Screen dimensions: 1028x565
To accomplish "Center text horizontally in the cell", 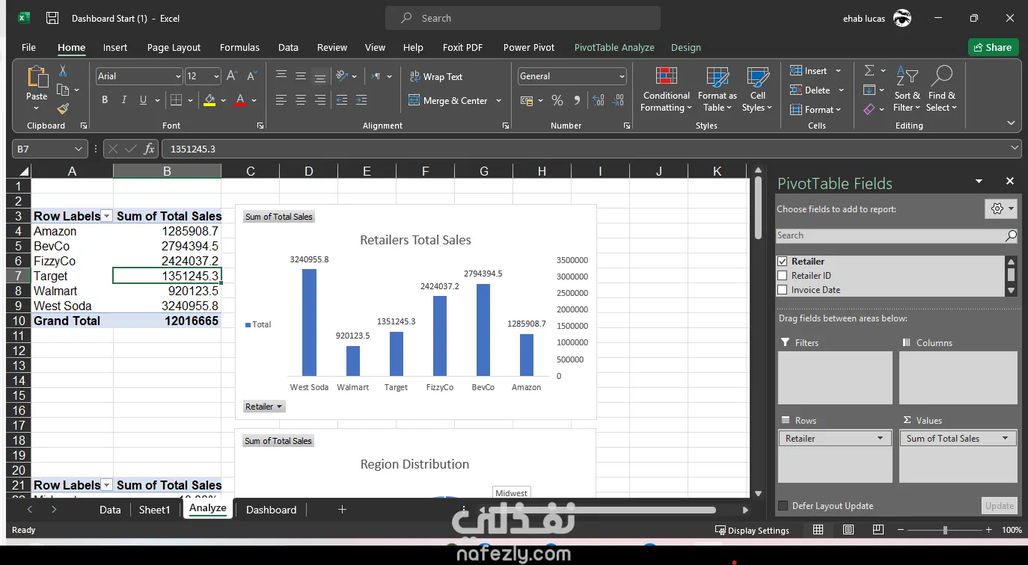I will click(x=301, y=100).
